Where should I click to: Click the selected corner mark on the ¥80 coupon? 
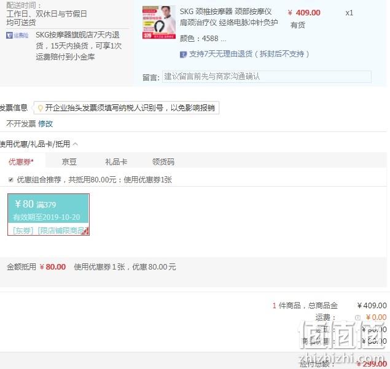pyautogui.click(x=85, y=231)
